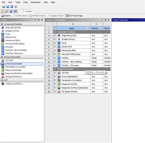Pin the Toolbox panel
Viewport: 145px width, 143px height.
tap(39, 20)
